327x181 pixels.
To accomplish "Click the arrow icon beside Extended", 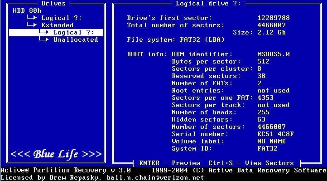I will pos(32,25).
